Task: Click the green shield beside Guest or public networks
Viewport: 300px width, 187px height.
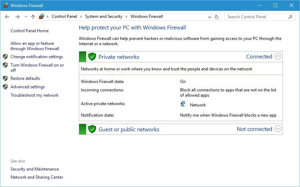Action: [92, 129]
